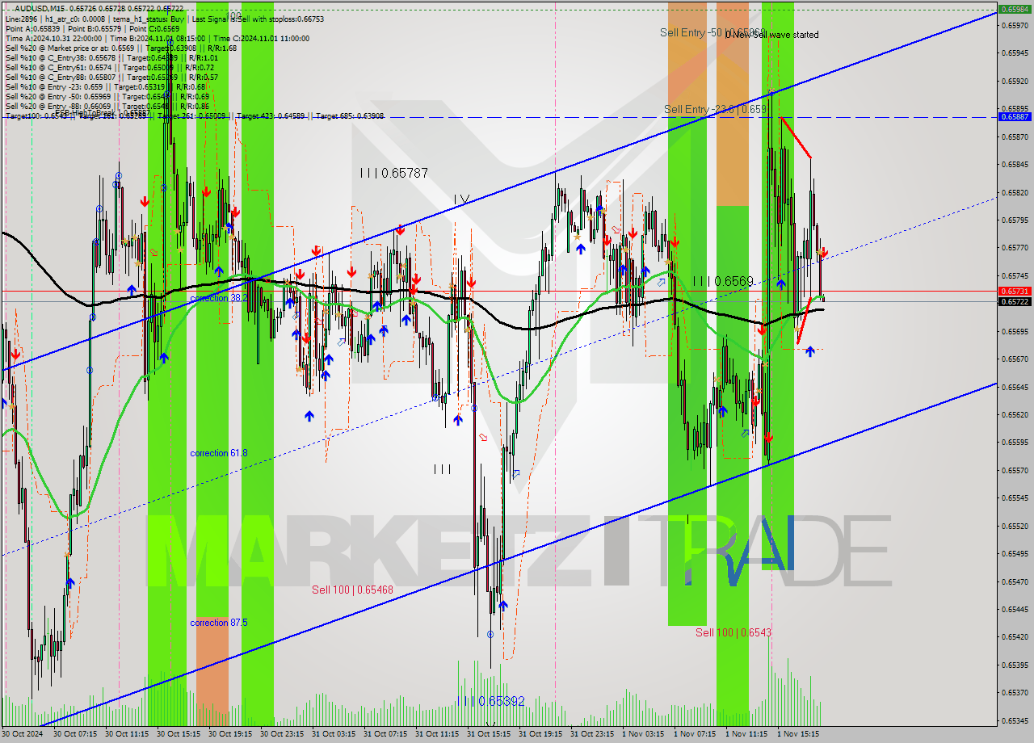Click the 'Target 685: 0.63908' text
Image resolution: width=1034 pixels, height=743 pixels.
pyautogui.click(x=350, y=115)
